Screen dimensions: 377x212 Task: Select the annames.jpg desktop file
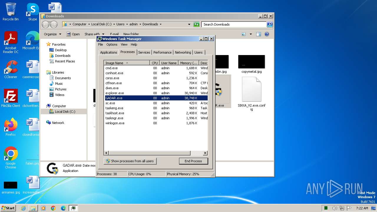(11, 188)
